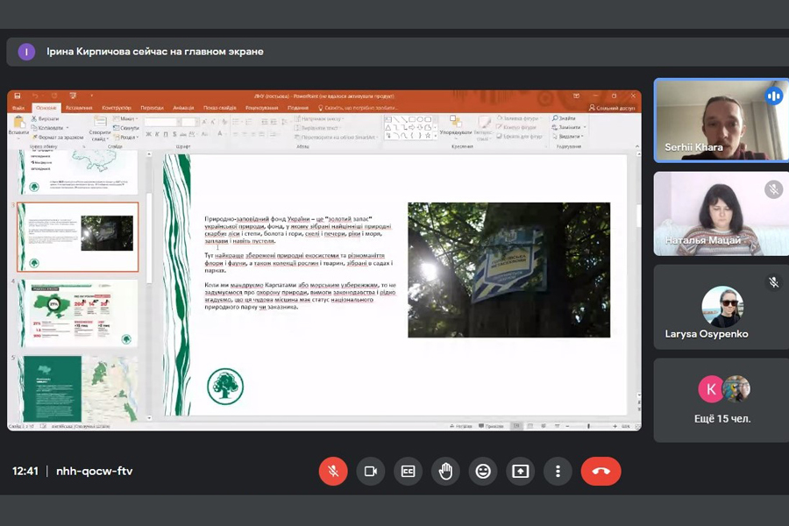Viewport: 789px width, 526px height.
Task: Open the Упорядкувати arrange dropdown
Action: (455, 132)
